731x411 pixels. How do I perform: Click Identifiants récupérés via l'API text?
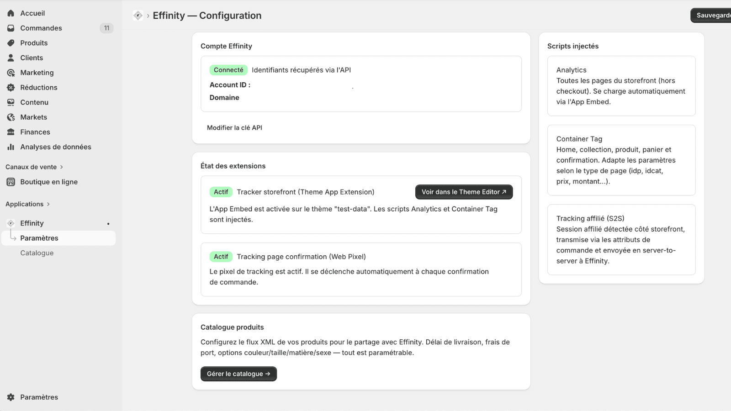tap(301, 70)
